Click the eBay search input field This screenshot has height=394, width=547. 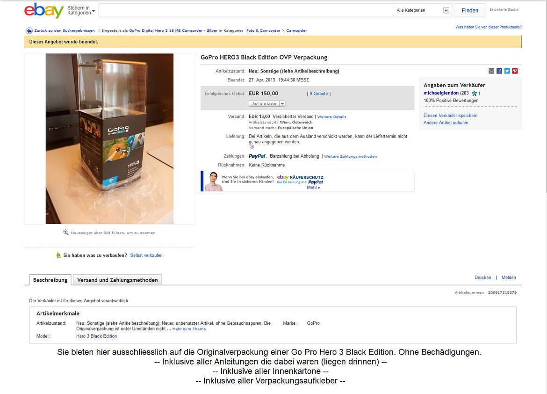click(246, 10)
